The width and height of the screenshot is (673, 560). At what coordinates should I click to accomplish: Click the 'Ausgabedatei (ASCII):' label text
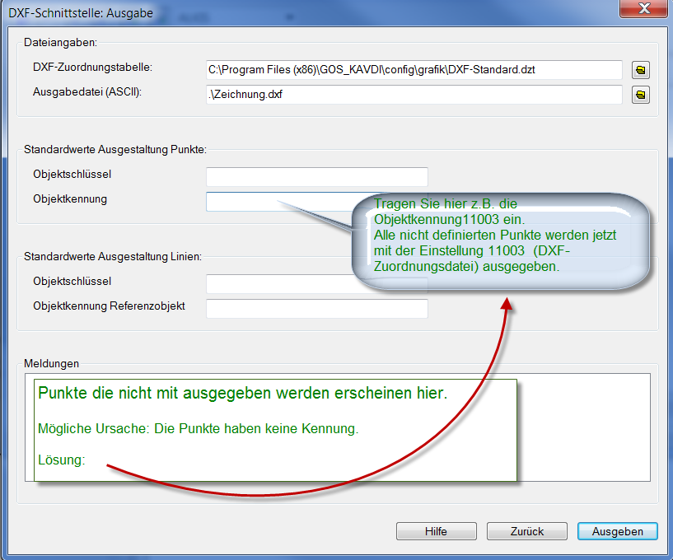[87, 91]
